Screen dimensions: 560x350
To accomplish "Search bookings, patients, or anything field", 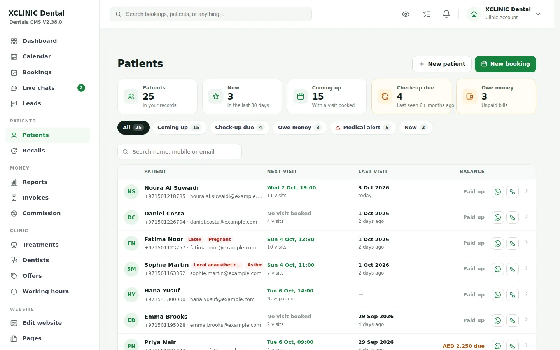I will (x=211, y=14).
